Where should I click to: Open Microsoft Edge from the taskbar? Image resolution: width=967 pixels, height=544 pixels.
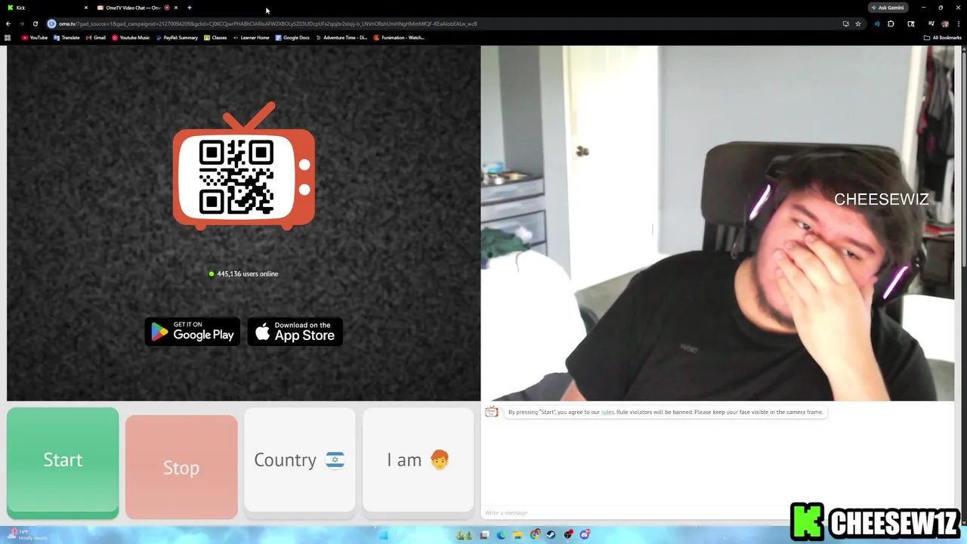point(501,535)
